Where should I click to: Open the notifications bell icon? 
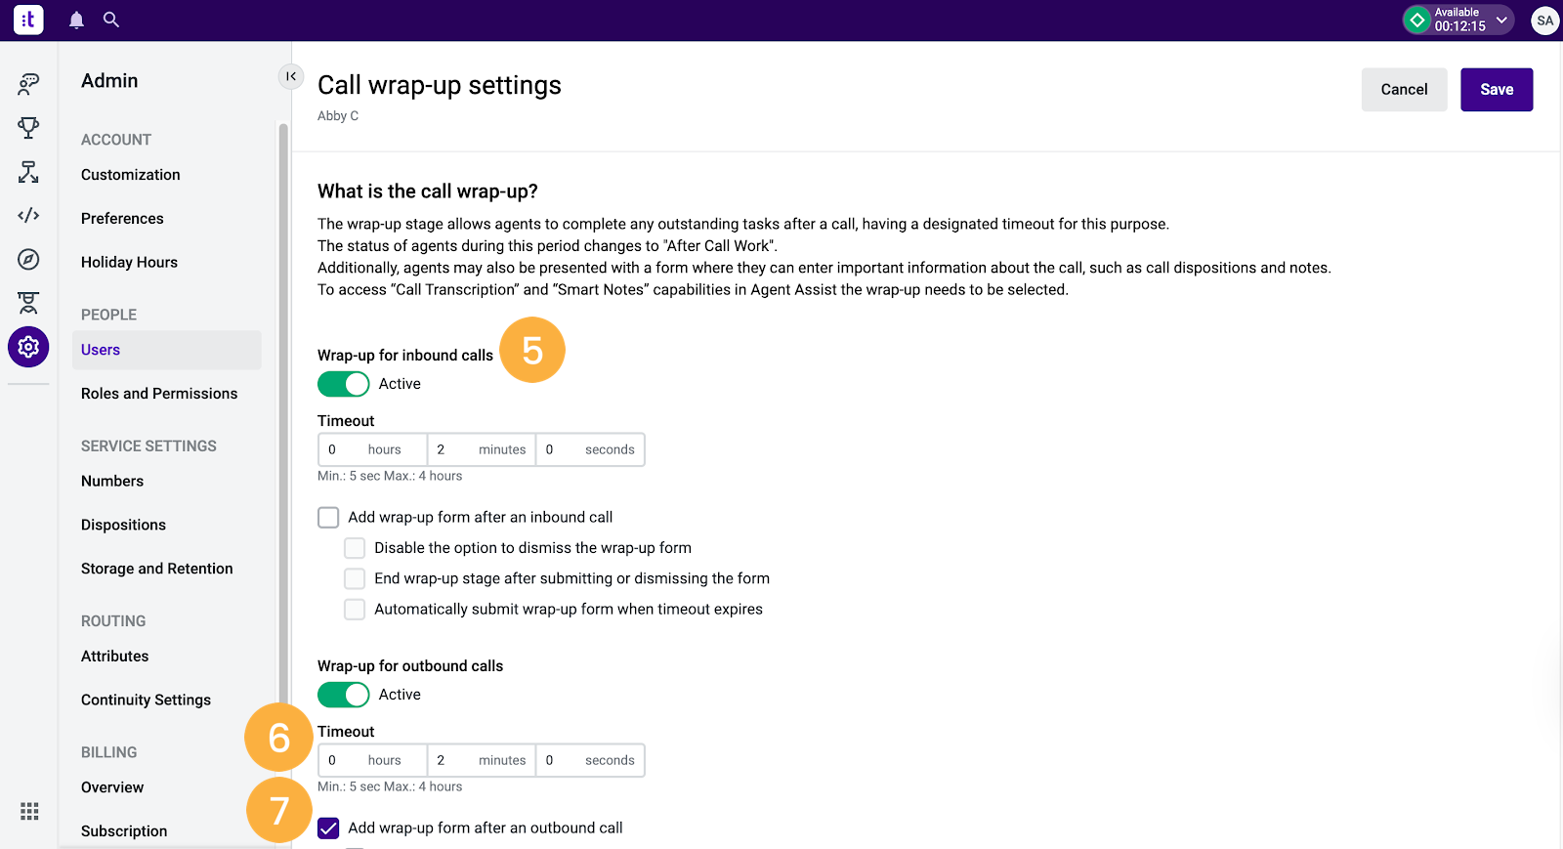coord(76,20)
